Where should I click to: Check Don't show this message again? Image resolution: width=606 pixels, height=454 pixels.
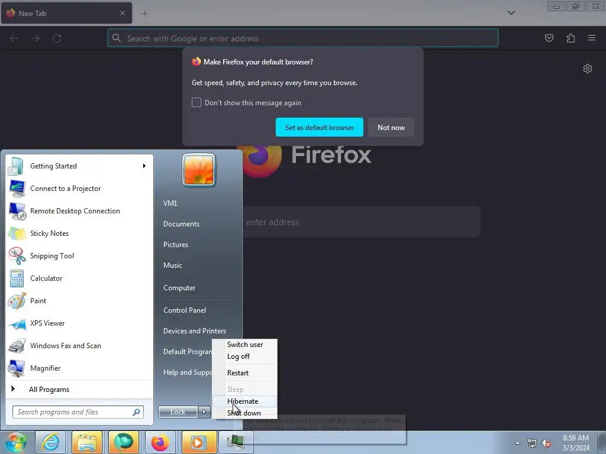pyautogui.click(x=196, y=102)
